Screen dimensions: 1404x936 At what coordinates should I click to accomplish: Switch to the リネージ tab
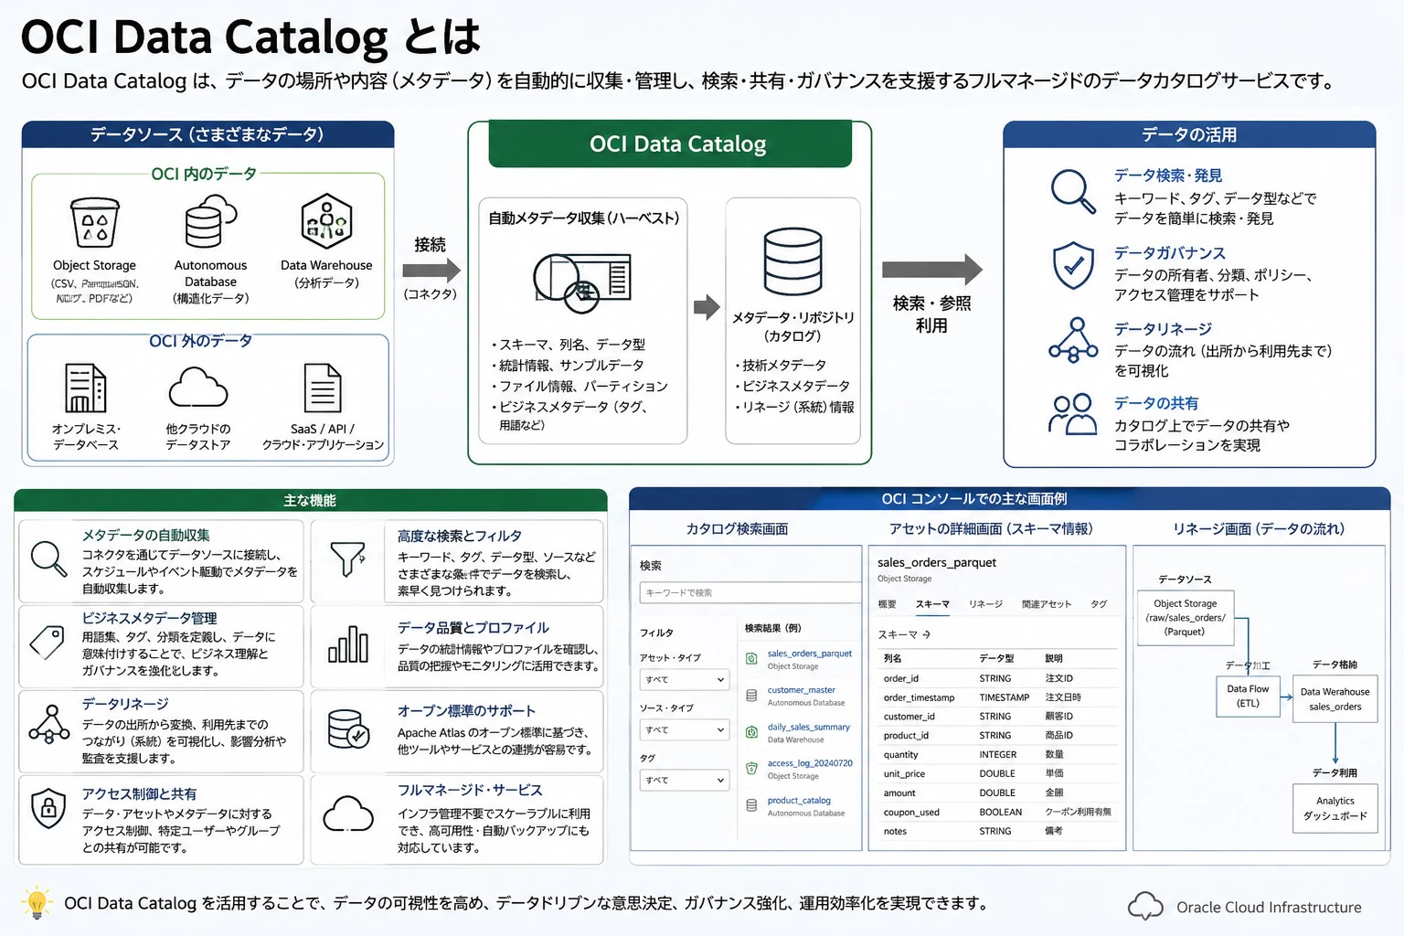click(x=985, y=604)
